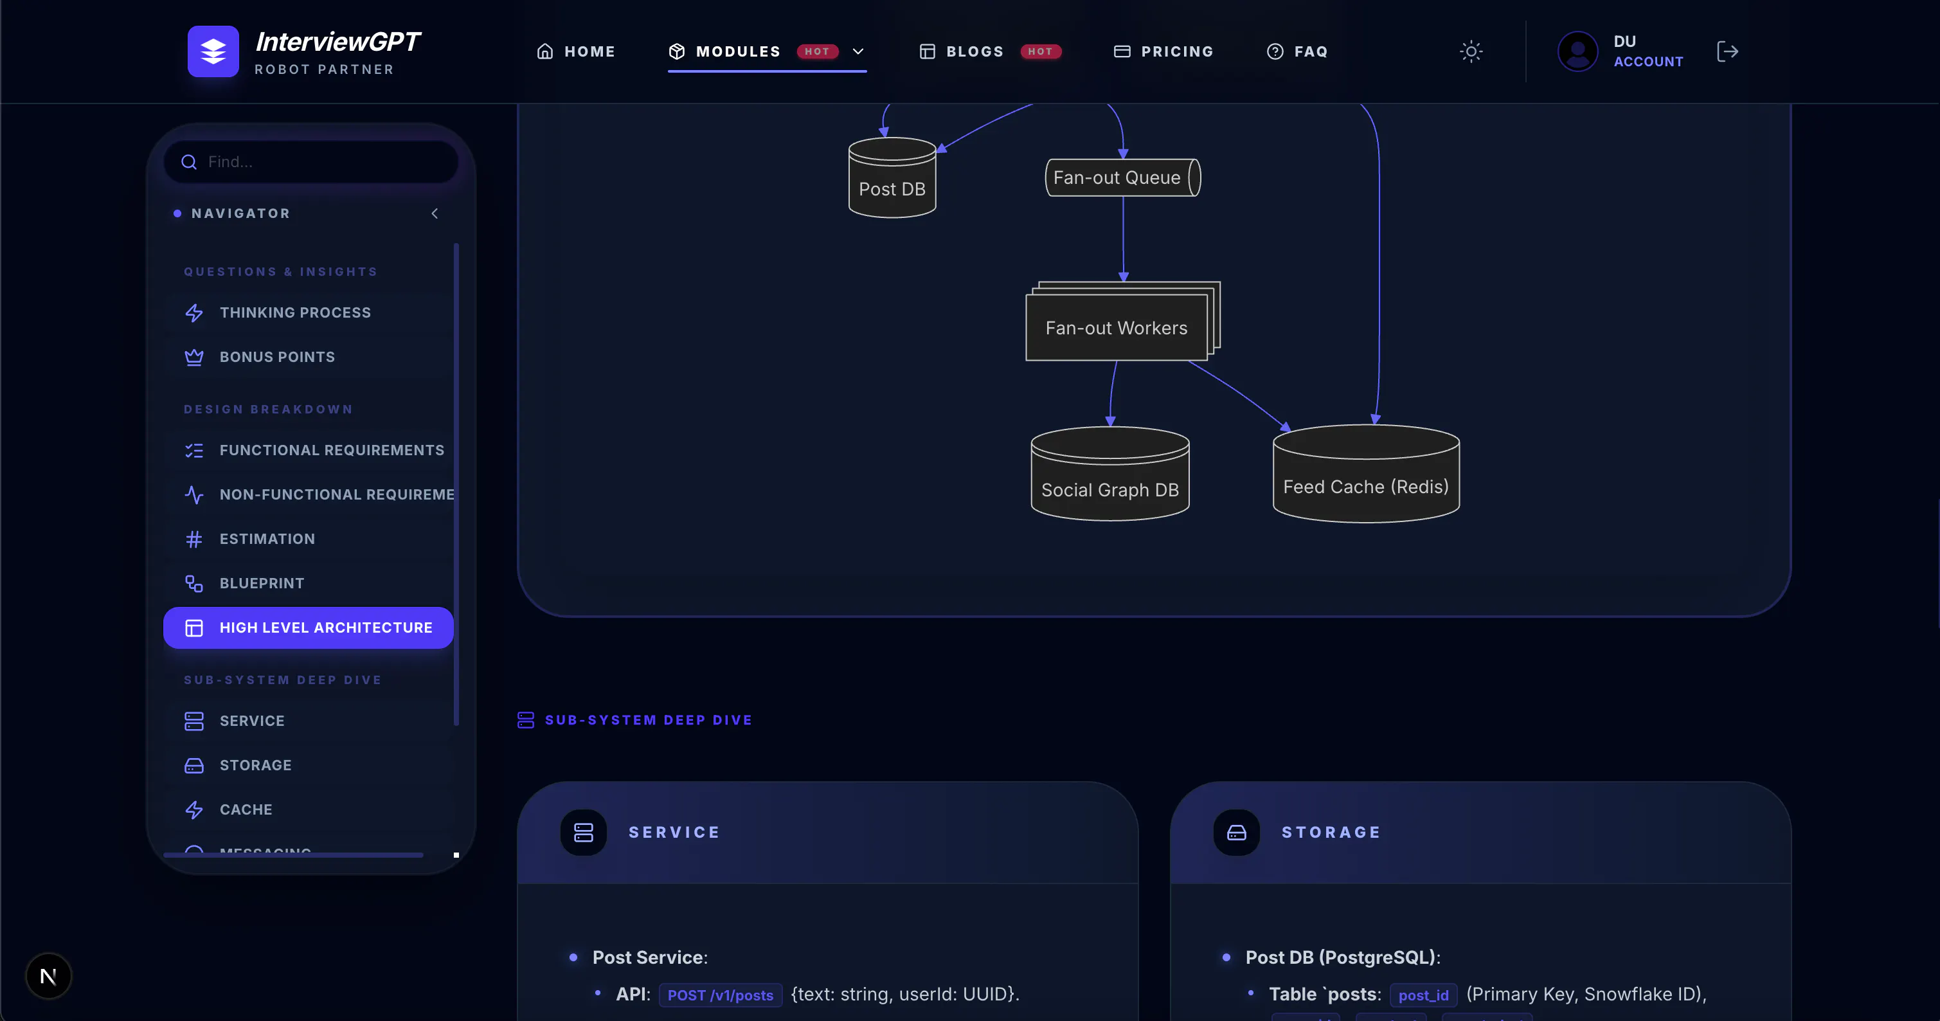This screenshot has width=1940, height=1021.
Task: Click the Blogs layout icon
Action: 927,51
